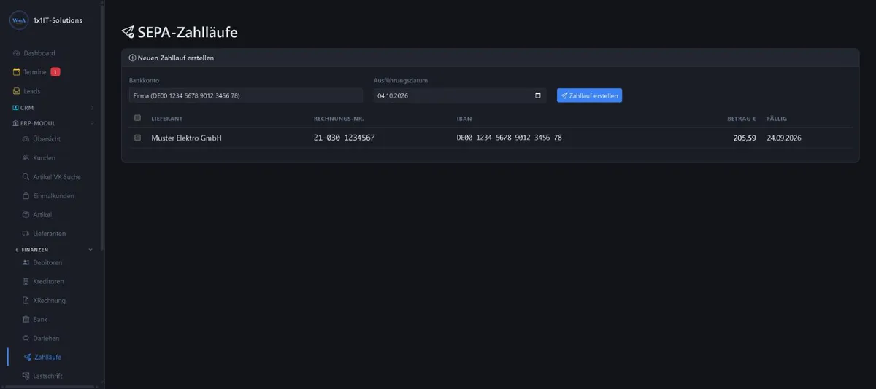Viewport: 876px width, 389px height.
Task: Click the FÄLLIG column header
Action: coord(777,118)
